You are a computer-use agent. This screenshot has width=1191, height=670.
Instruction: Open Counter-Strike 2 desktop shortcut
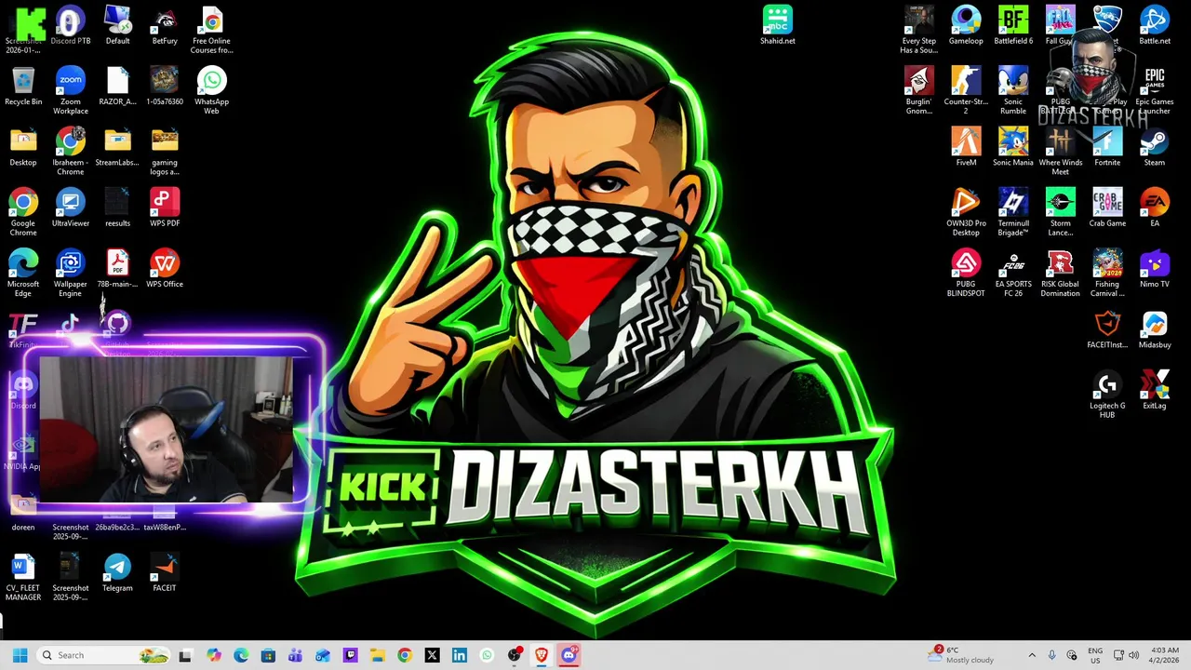966,90
